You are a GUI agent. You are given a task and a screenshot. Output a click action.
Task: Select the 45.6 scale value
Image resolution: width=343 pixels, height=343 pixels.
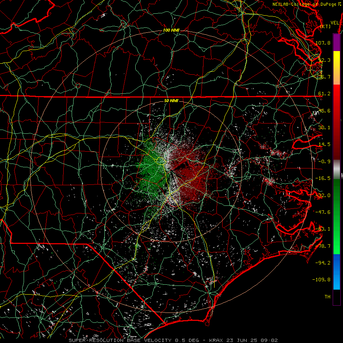[x=324, y=111]
